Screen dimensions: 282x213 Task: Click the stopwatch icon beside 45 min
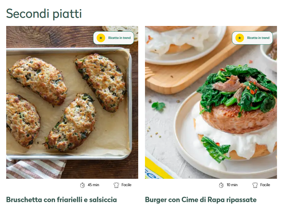(83, 185)
